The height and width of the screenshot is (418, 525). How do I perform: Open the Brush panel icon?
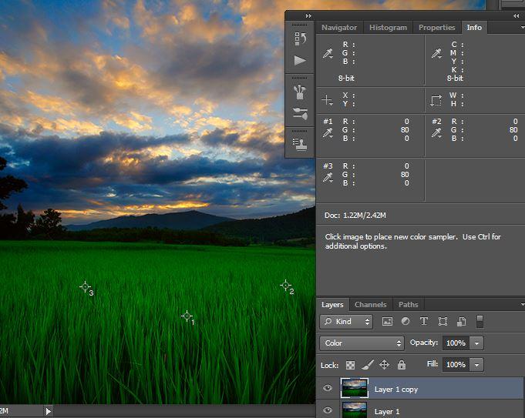point(300,114)
